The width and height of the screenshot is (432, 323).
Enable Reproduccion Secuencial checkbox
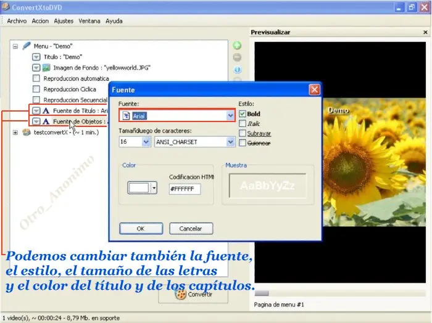coord(36,100)
